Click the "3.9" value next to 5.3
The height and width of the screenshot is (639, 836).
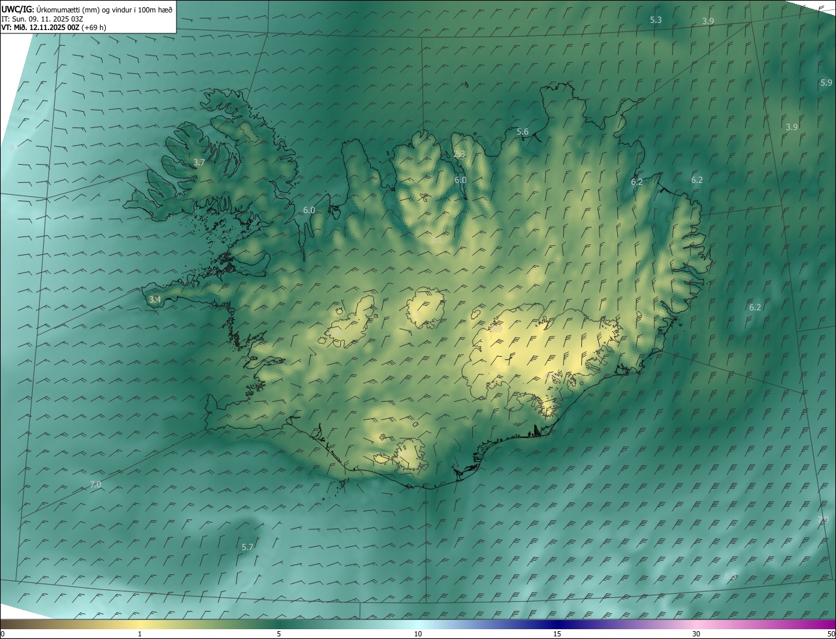(708, 22)
